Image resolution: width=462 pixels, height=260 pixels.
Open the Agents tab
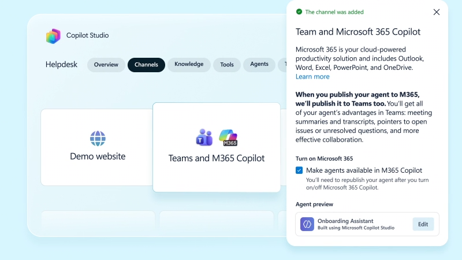pos(259,64)
